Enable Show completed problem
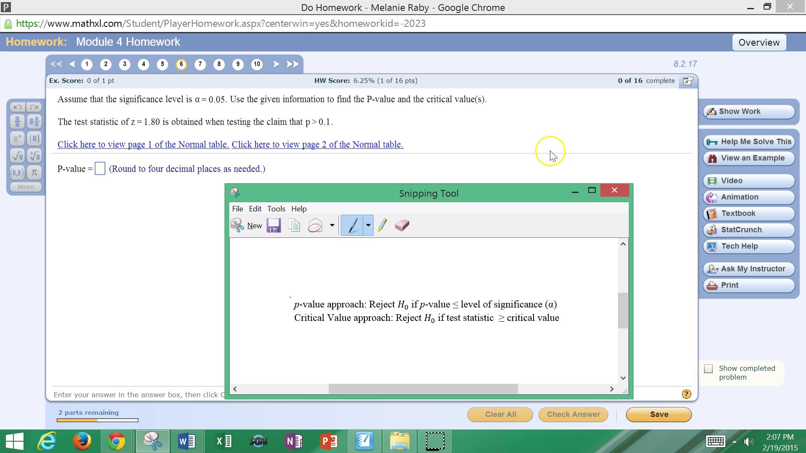The image size is (806, 453). 709,368
